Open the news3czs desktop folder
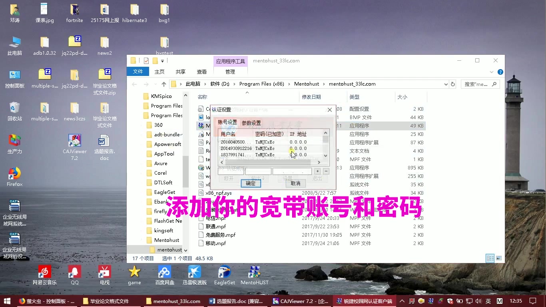This screenshot has height=307, width=546. pos(74,112)
